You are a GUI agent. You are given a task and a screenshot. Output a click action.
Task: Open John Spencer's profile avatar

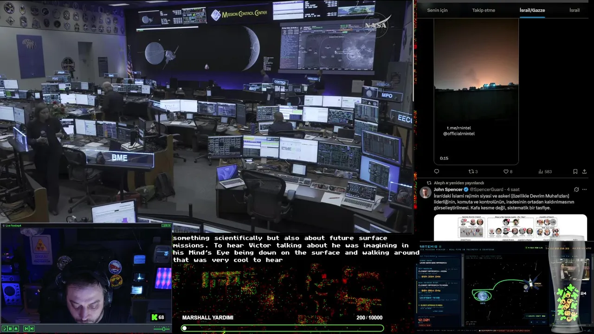tap(426, 193)
